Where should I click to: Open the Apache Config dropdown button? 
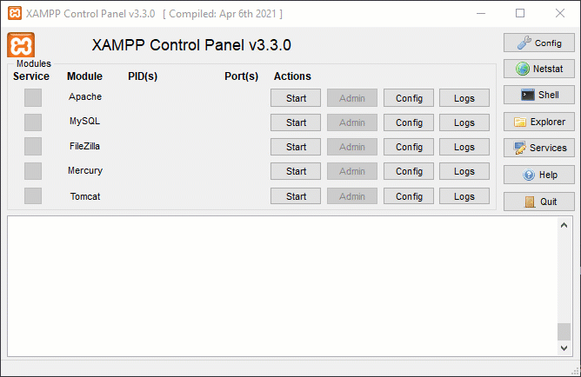coord(409,98)
